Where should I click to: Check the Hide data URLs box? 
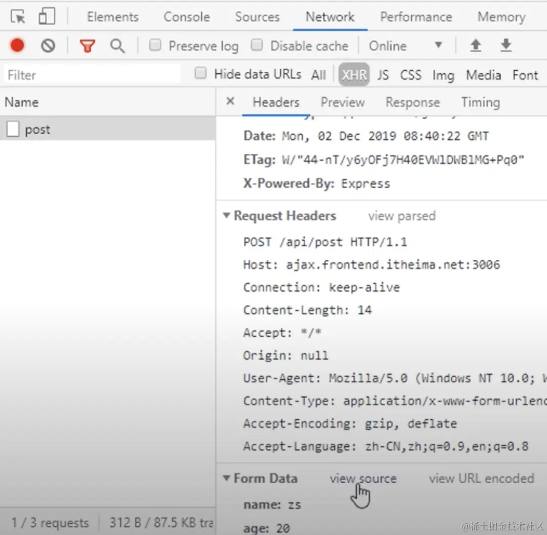point(201,73)
